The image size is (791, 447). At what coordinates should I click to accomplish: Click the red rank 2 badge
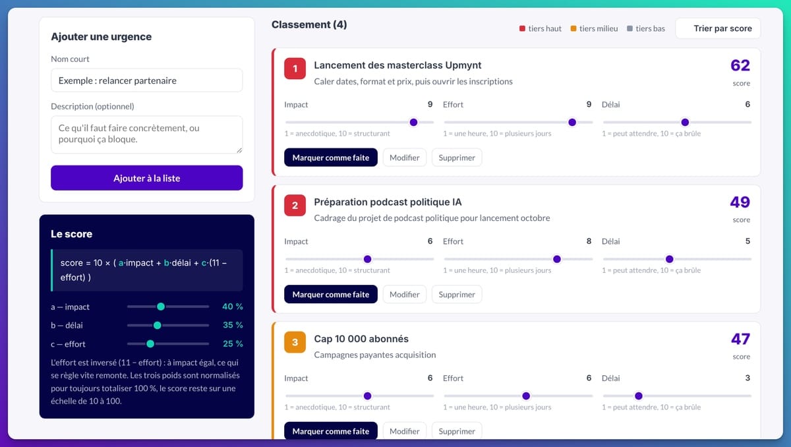point(295,206)
